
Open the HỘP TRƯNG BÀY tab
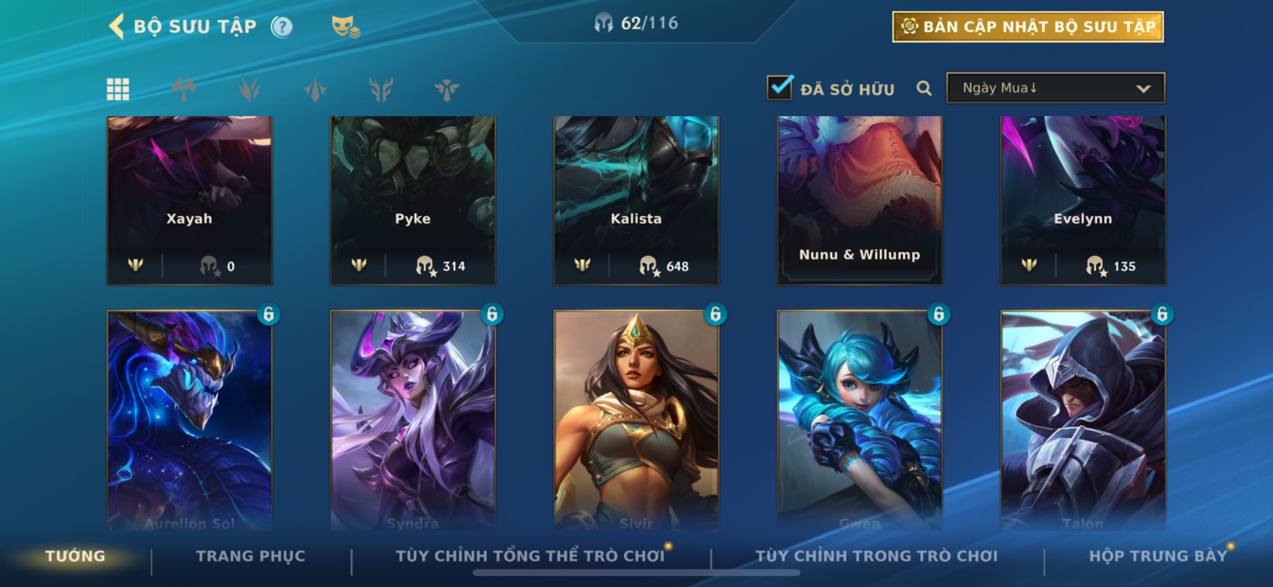pyautogui.click(x=1158, y=556)
